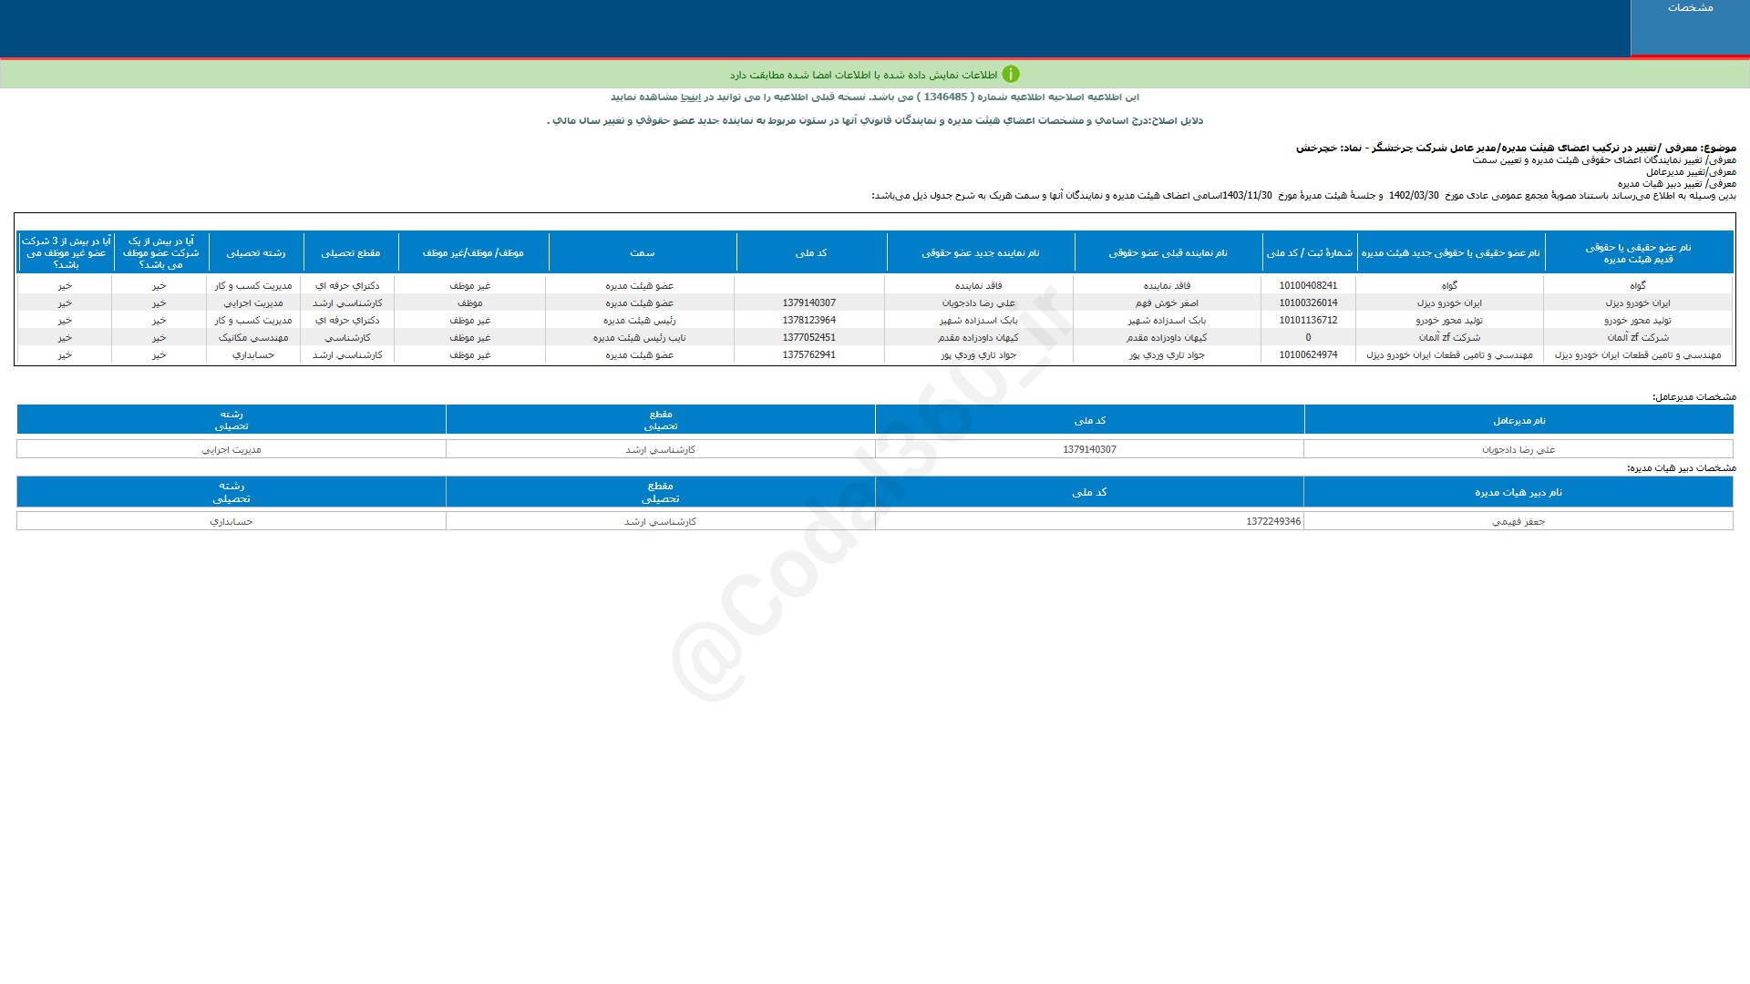This screenshot has width=1750, height=984.
Task: Select notice number 1346485 in the text
Action: (944, 97)
